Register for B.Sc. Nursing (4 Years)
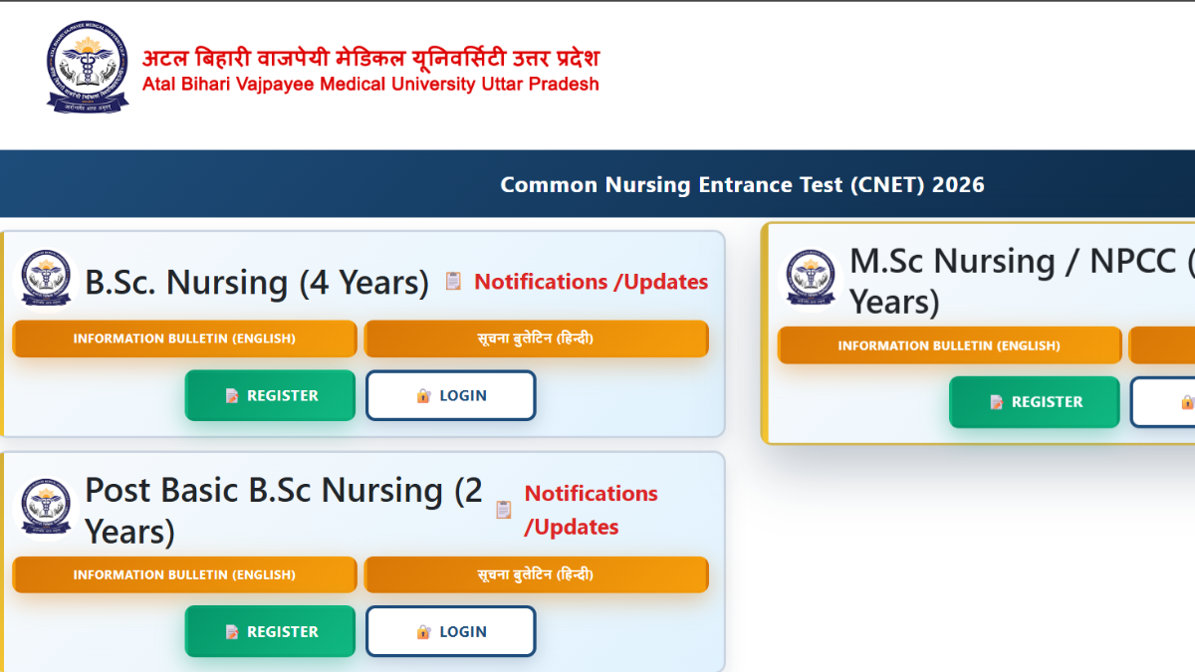 click(x=270, y=395)
